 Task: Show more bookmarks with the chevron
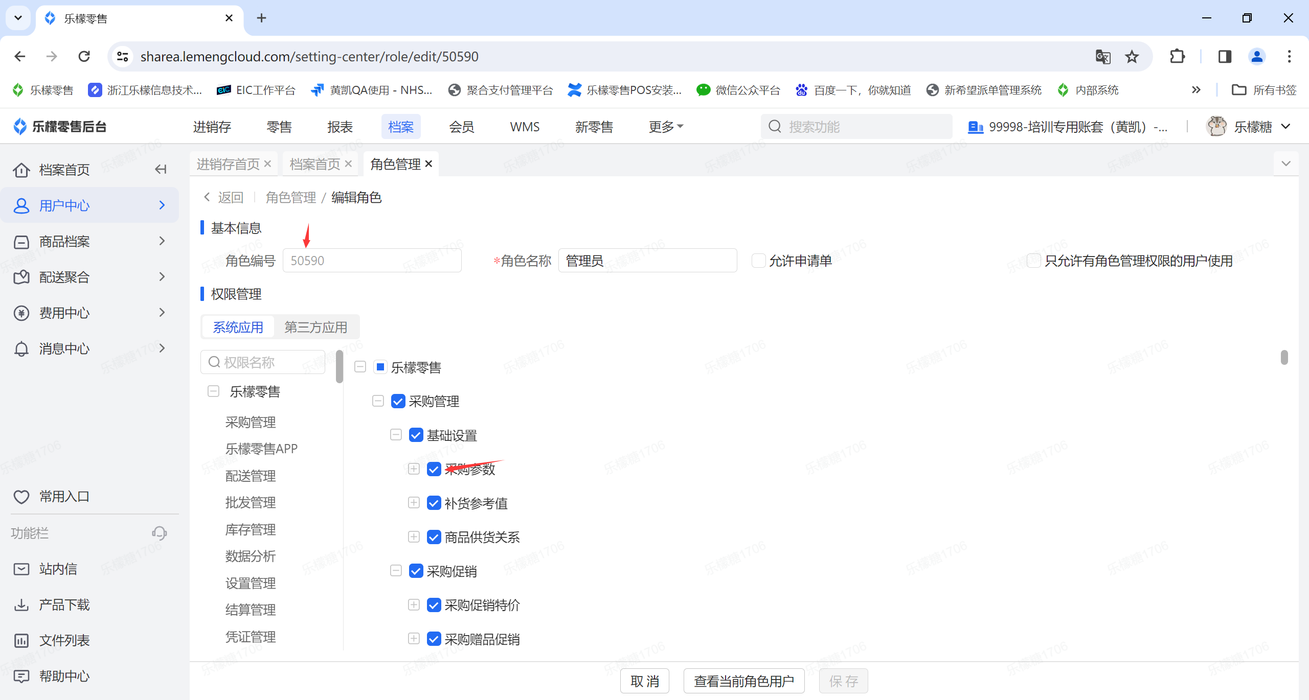tap(1196, 90)
